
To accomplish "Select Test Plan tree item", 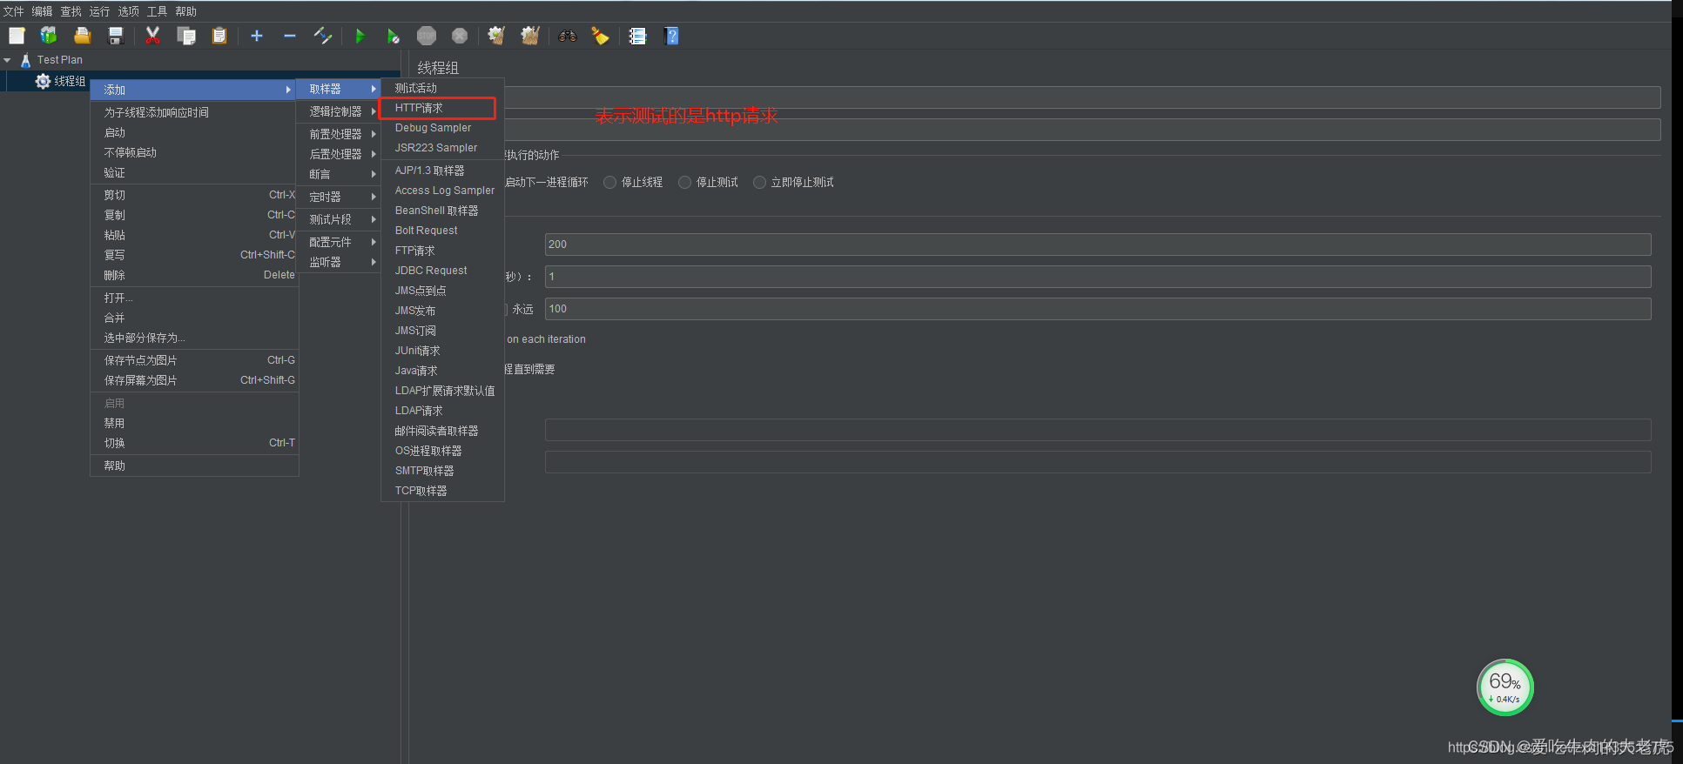I will point(59,60).
